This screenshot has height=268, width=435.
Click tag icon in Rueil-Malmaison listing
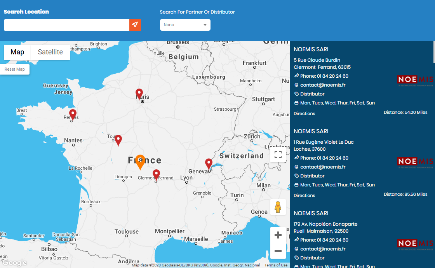[296, 258]
